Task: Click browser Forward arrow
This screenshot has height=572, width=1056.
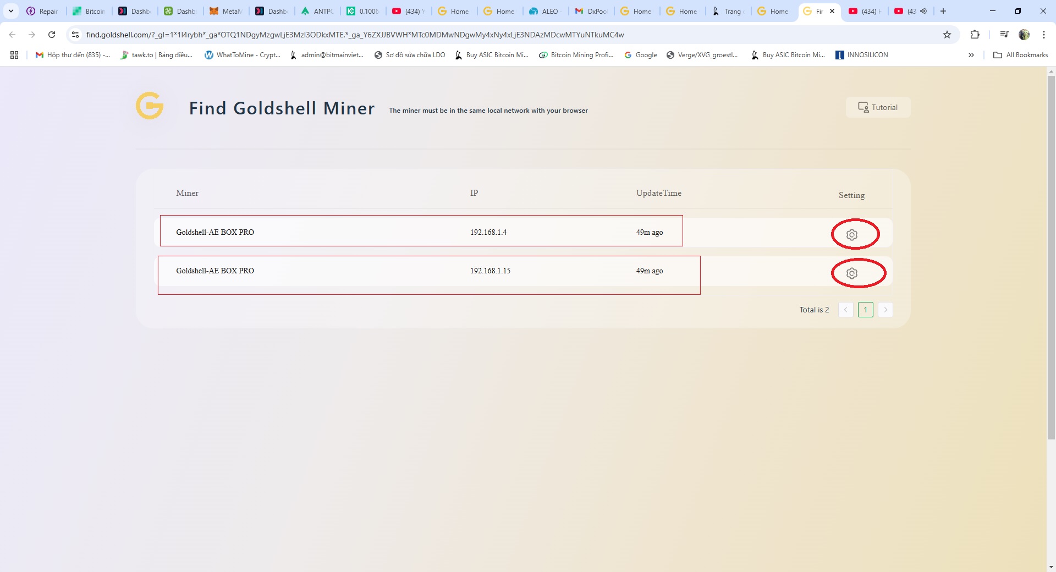Action: click(32, 35)
